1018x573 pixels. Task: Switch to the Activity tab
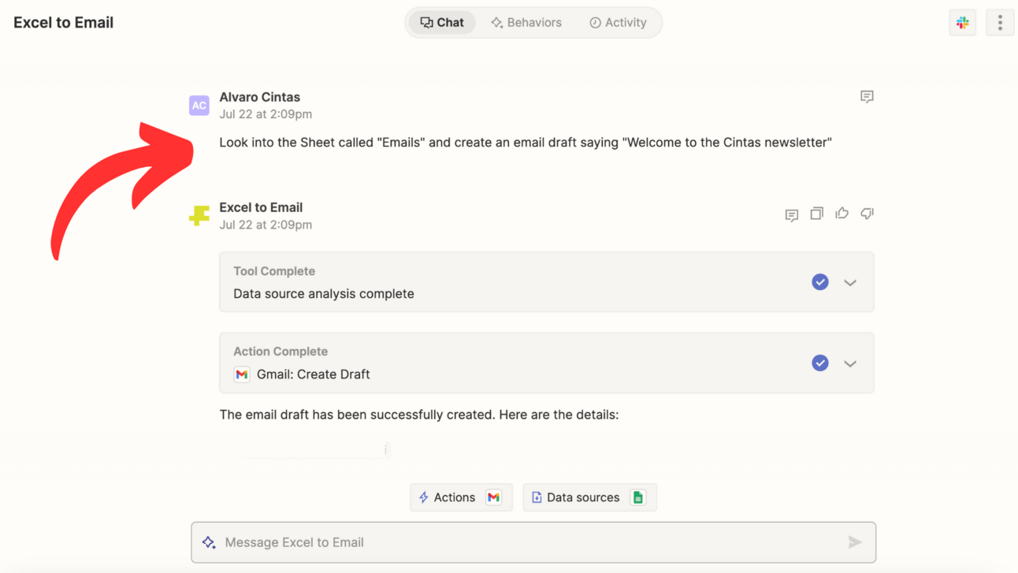[618, 23]
